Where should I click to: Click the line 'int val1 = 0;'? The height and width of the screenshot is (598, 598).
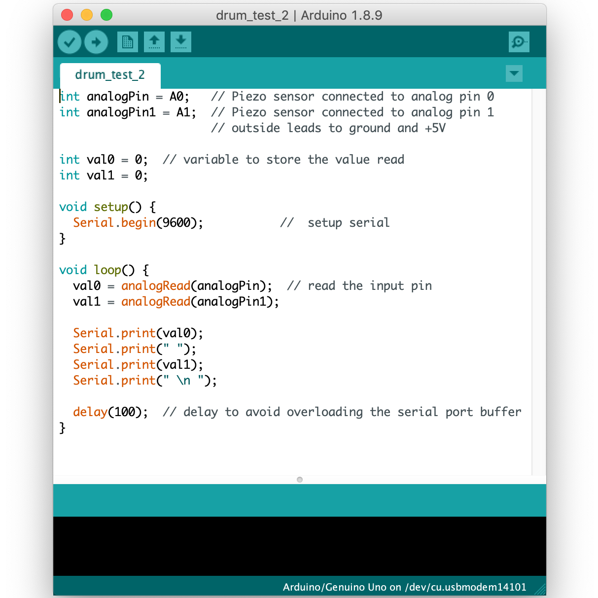(x=104, y=176)
